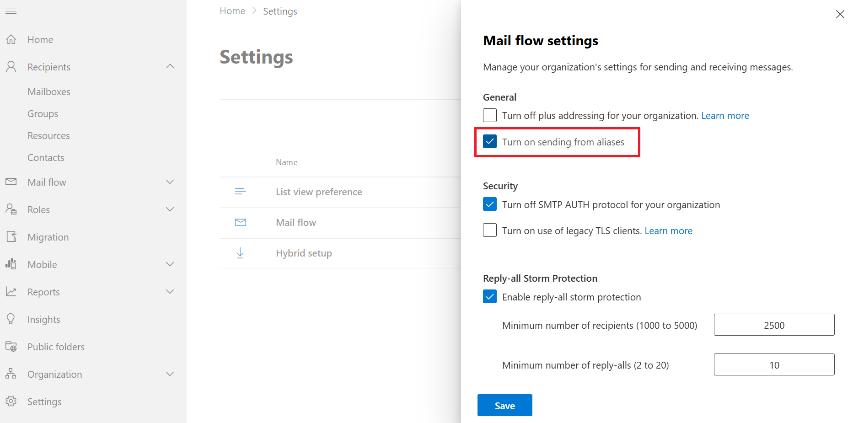Image resolution: width=853 pixels, height=423 pixels.
Task: Click the Settings gear icon in sidebar
Action: [x=11, y=402]
